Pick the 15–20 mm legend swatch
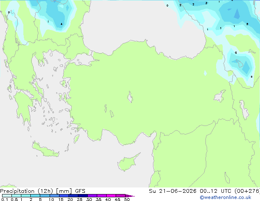Viewport: 260px width, 201px height. 64,196
